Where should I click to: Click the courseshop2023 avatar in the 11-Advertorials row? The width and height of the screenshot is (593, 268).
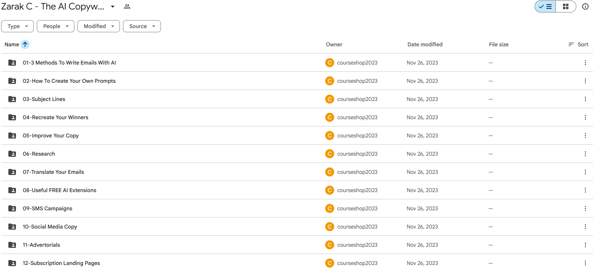[x=329, y=245]
